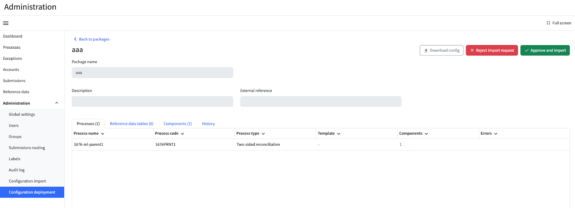Click the components count link 1 in row
Screen dimensions: 575x208
[x=400, y=145]
